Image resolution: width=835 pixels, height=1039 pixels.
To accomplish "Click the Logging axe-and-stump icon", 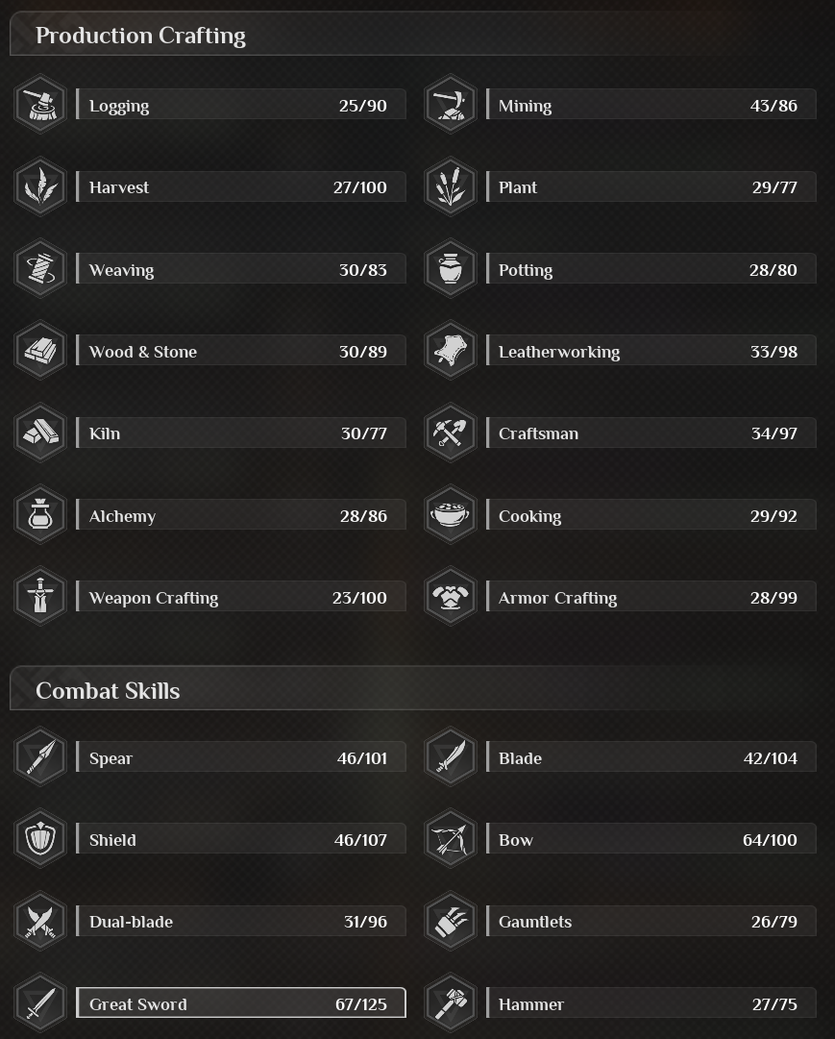I will point(40,105).
